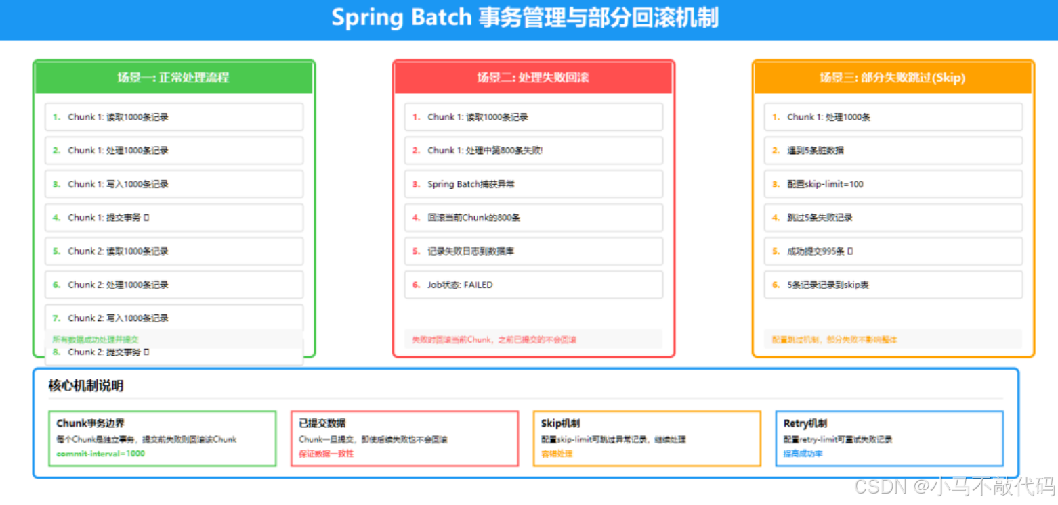Click the red text '保证数据一致性'
Image resolution: width=1058 pixels, height=505 pixels.
pos(326,454)
